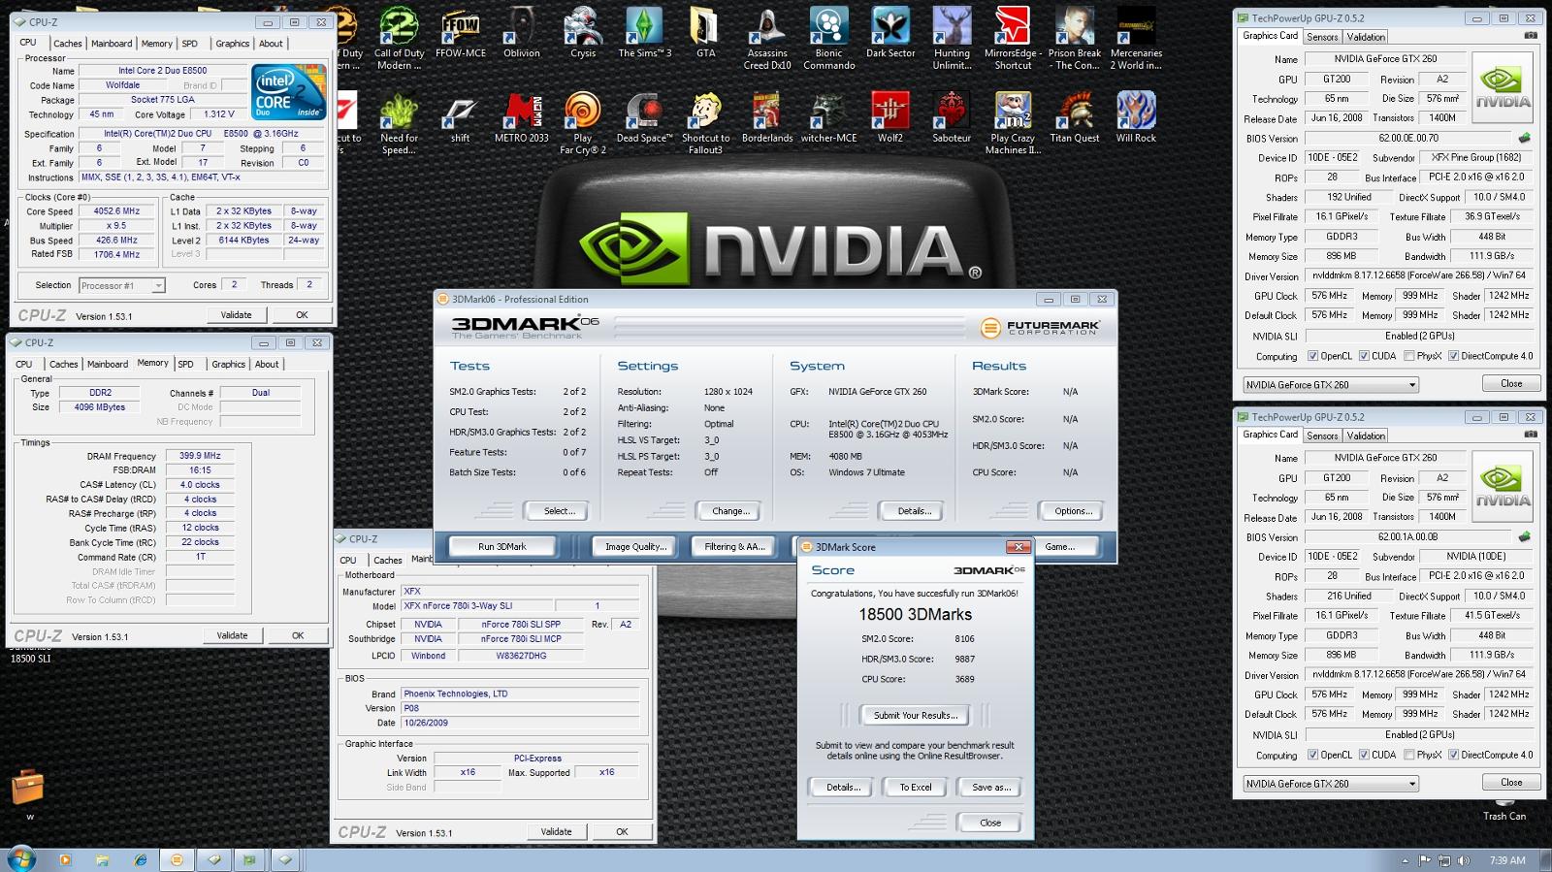Select the Borderlands desktop icon

point(767,117)
